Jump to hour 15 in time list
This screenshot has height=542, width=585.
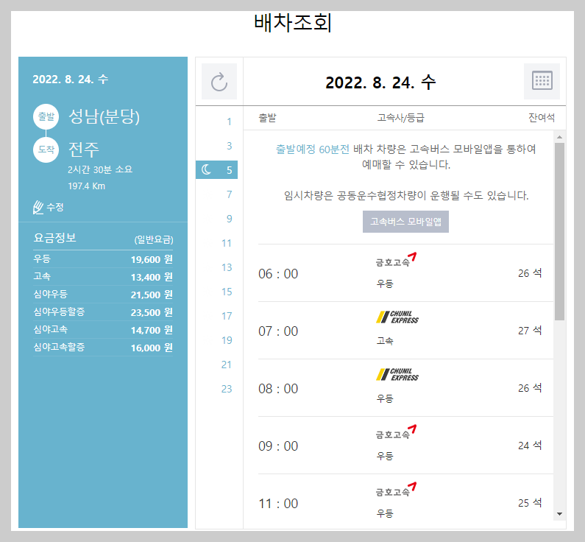(x=227, y=292)
